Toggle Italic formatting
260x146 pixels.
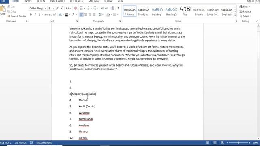35,15
